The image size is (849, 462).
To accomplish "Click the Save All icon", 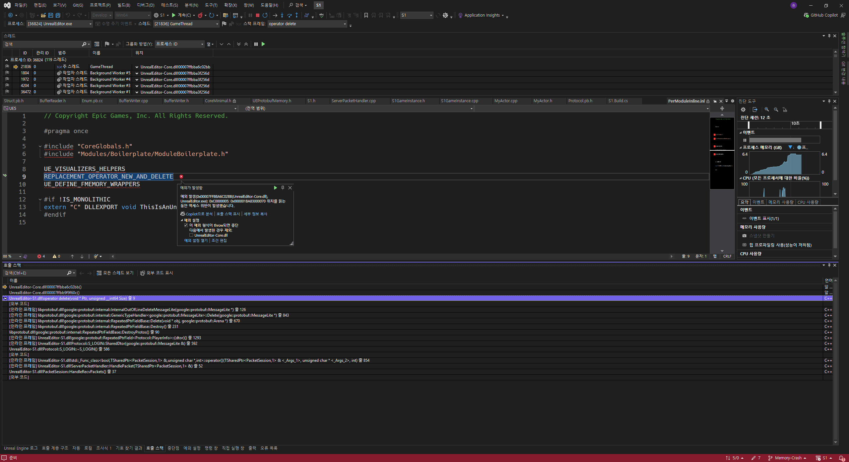I will point(58,15).
